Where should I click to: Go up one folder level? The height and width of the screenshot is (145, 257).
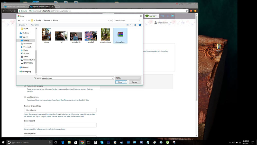29,20
